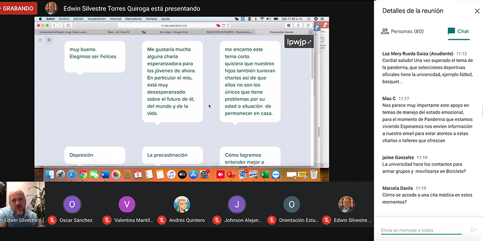Open the Marcadores menu
Viewport: 483px width, 241px height.
point(135,19)
